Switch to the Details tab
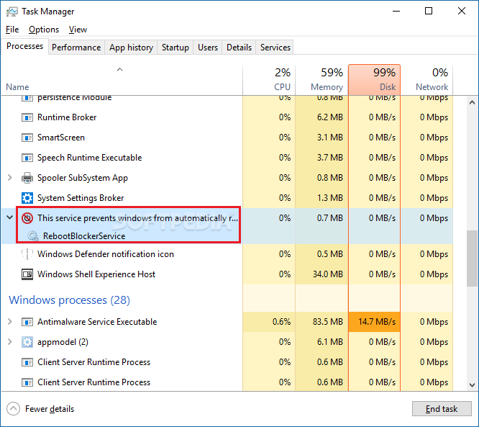The image size is (479, 427). pyautogui.click(x=239, y=48)
